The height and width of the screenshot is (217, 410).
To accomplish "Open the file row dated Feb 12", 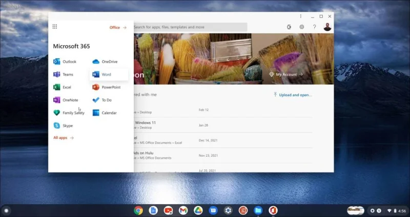I will tap(223, 110).
